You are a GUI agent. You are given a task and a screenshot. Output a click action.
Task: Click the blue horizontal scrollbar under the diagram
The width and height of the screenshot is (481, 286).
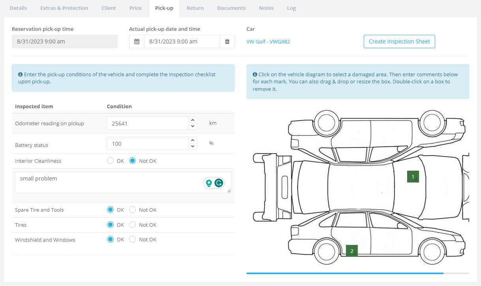point(344,273)
